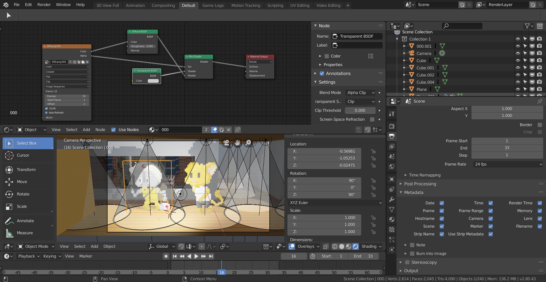Open the Render menu

[44, 5]
